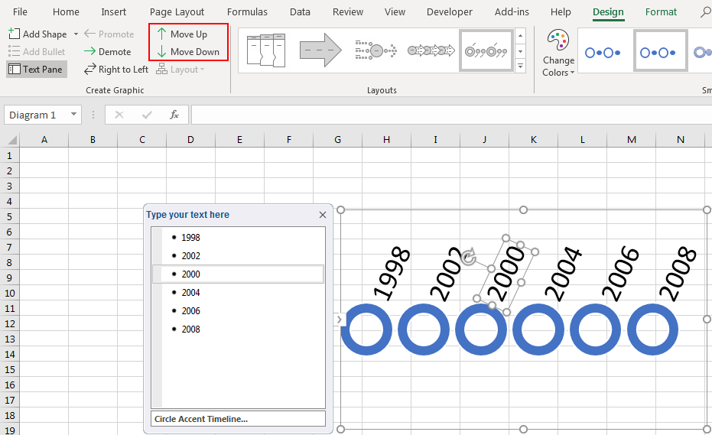Screen dimensions: 712x435
Task: Switch to the Format tab
Action: [661, 11]
